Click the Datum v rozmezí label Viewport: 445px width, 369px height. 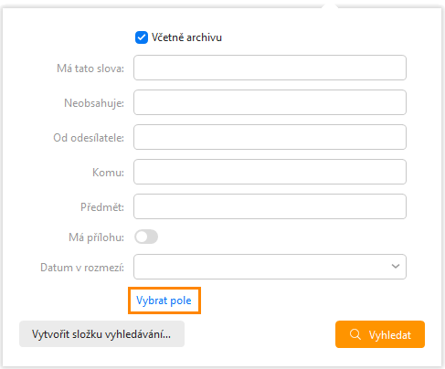click(x=82, y=268)
